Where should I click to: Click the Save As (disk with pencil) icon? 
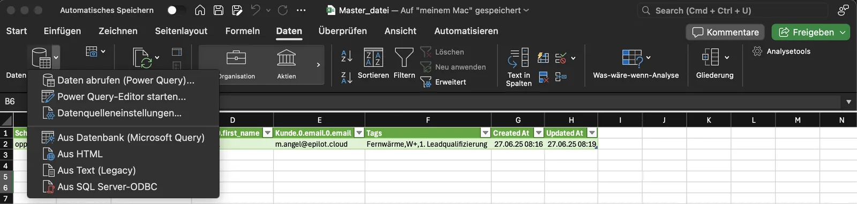coord(237,10)
